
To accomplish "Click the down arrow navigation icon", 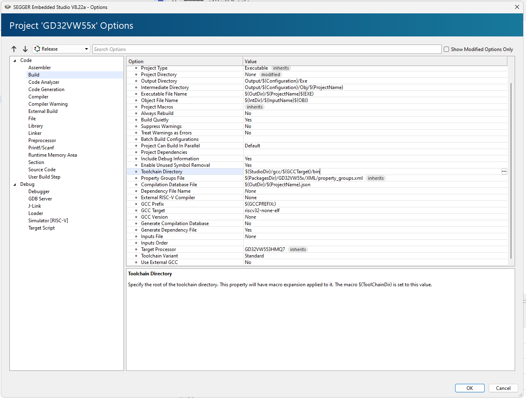I will 25,49.
